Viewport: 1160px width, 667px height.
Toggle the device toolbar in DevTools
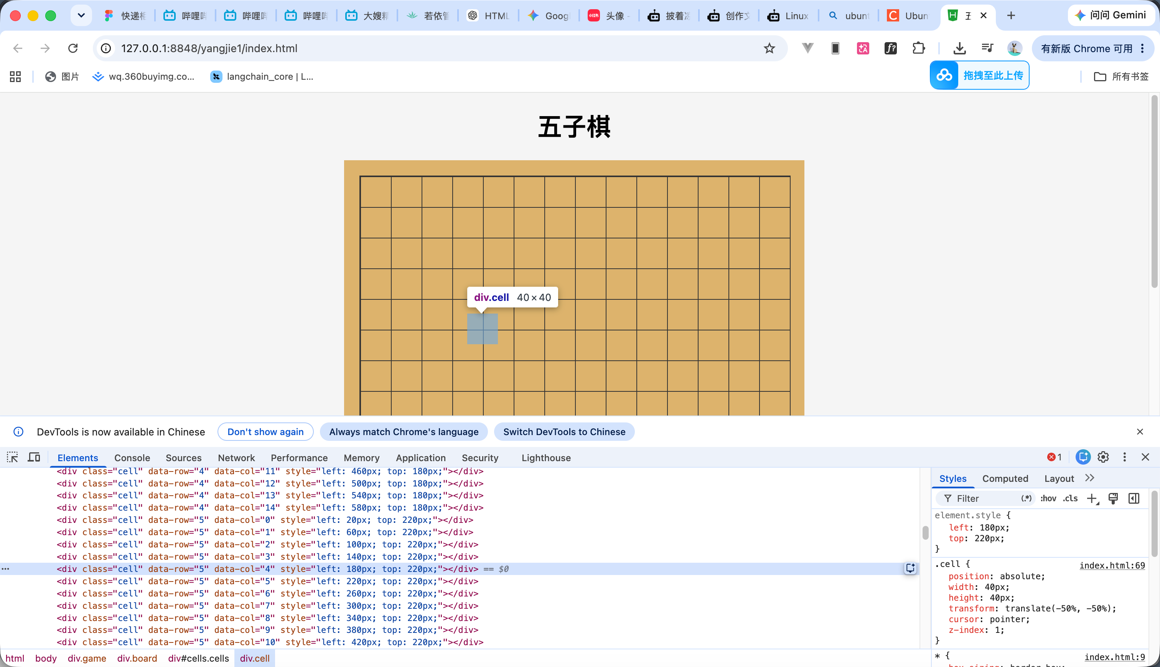[x=34, y=457]
